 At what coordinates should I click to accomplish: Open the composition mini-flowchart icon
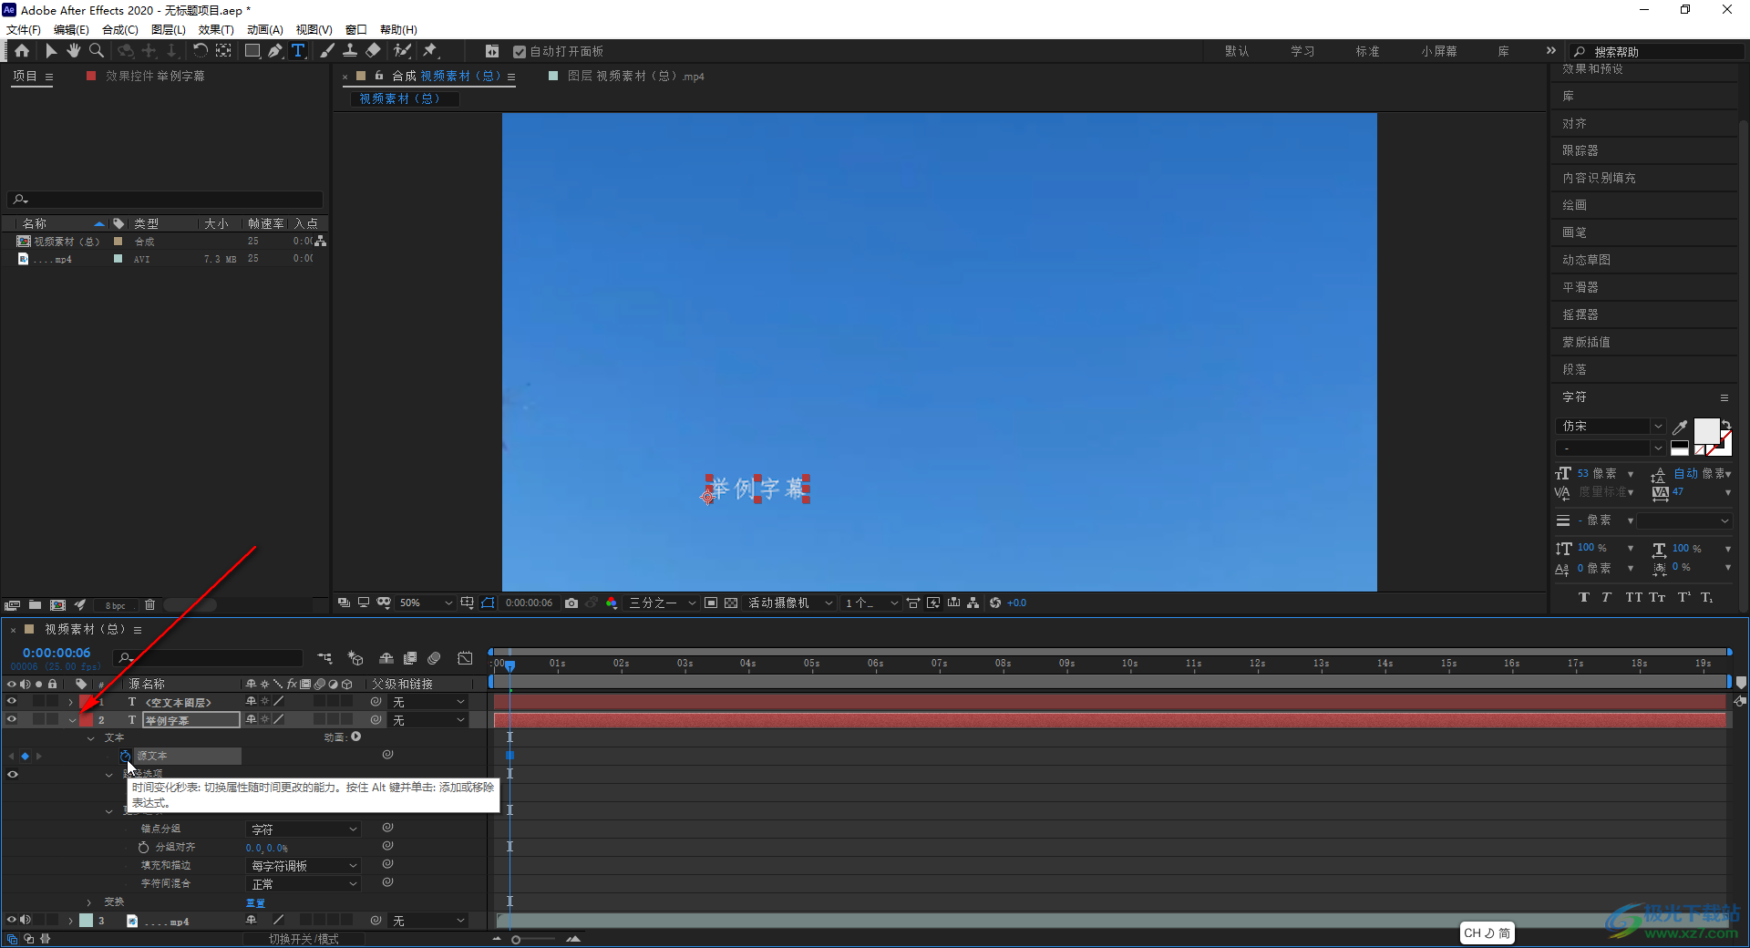click(324, 658)
